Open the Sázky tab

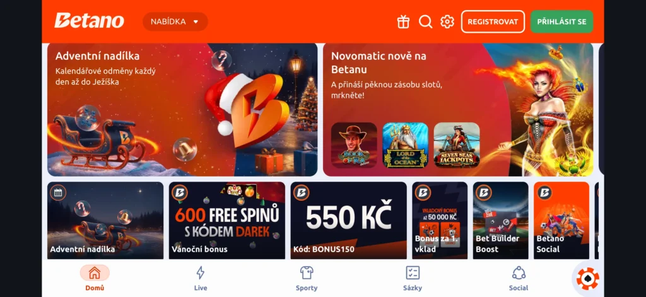coord(413,279)
